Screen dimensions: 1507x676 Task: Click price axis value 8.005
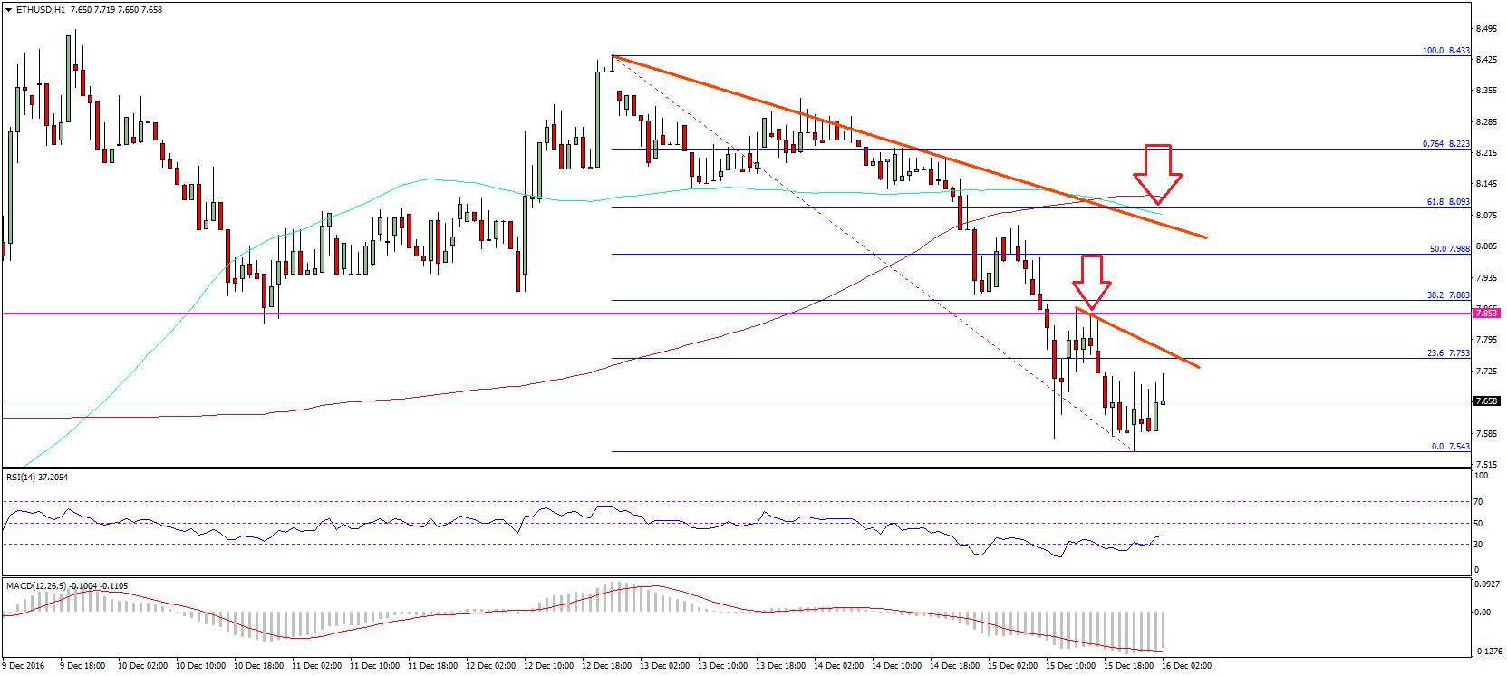[1486, 246]
